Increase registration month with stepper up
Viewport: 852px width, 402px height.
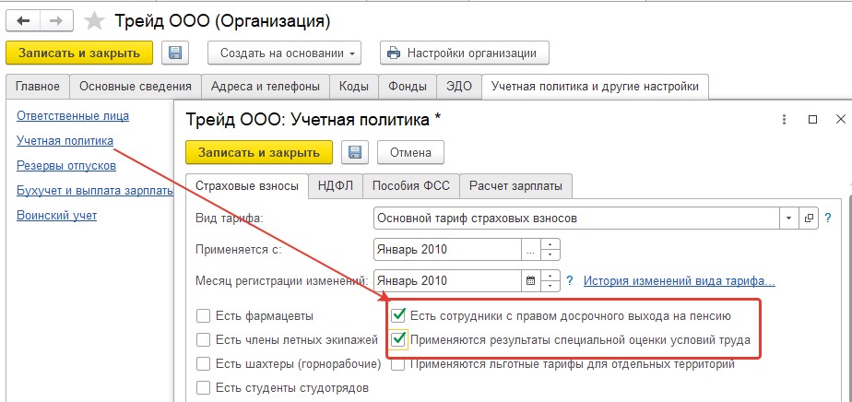click(550, 276)
